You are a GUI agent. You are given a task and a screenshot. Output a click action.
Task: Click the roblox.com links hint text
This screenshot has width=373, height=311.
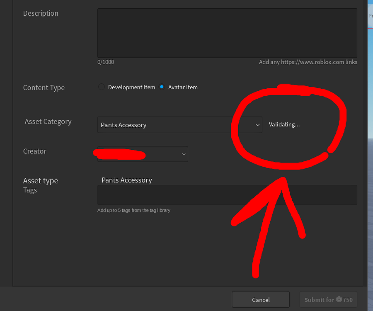[x=308, y=62]
